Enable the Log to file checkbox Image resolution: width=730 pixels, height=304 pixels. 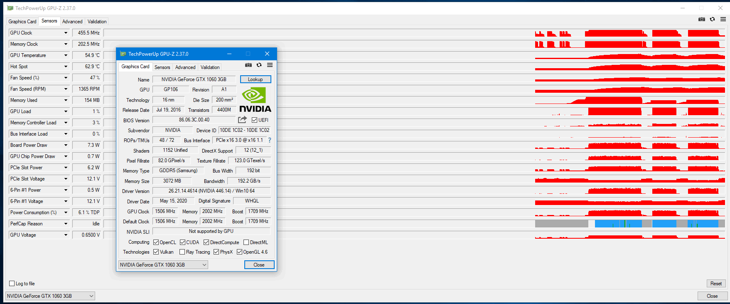click(x=12, y=284)
